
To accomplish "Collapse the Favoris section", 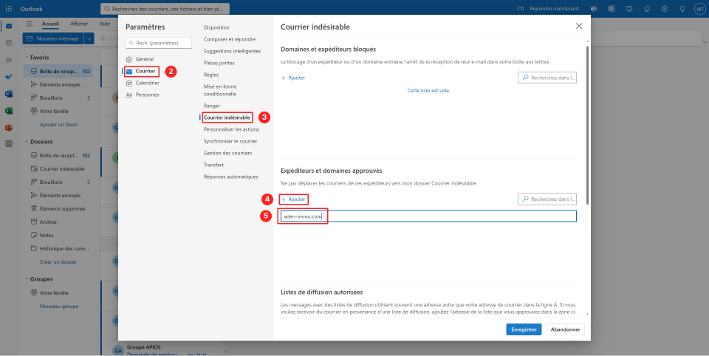I will point(27,58).
